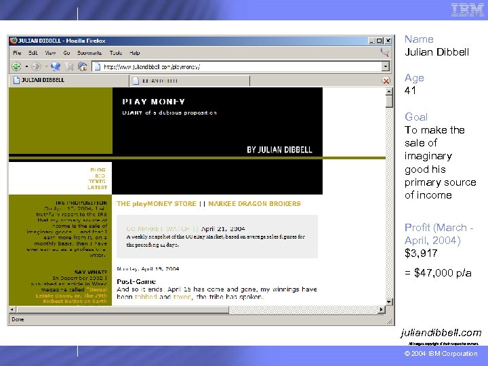Click the 'BY JULIAN DIBBELL' byline
The image size is (488, 366).
279,150
